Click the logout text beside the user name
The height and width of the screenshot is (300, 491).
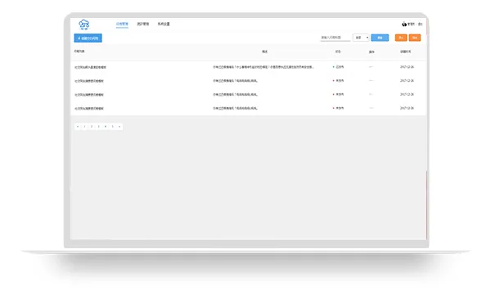click(x=421, y=24)
